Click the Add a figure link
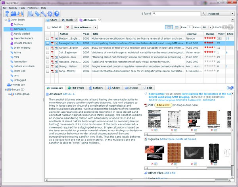Image resolution: width=238 pixels, height=187 pixels. coord(167,139)
